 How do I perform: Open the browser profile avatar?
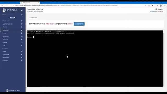tap(161, 5)
